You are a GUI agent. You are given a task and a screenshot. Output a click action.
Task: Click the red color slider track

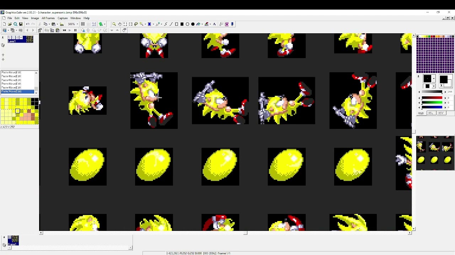[x=432, y=98]
